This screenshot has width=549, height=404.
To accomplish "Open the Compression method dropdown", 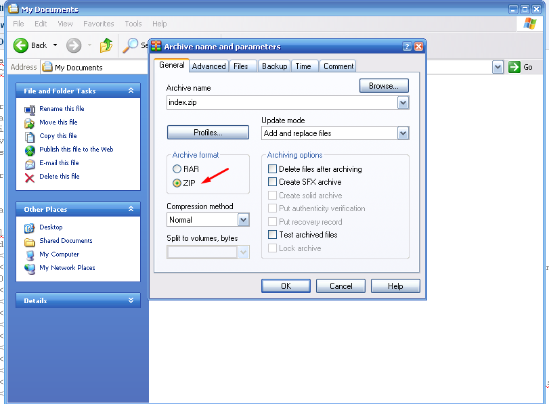I will pos(243,220).
